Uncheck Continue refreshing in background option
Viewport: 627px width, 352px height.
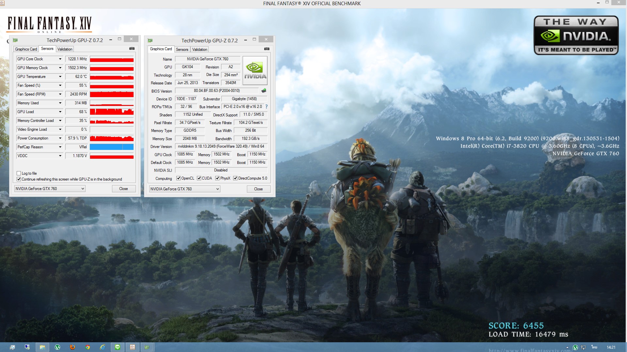coord(19,179)
